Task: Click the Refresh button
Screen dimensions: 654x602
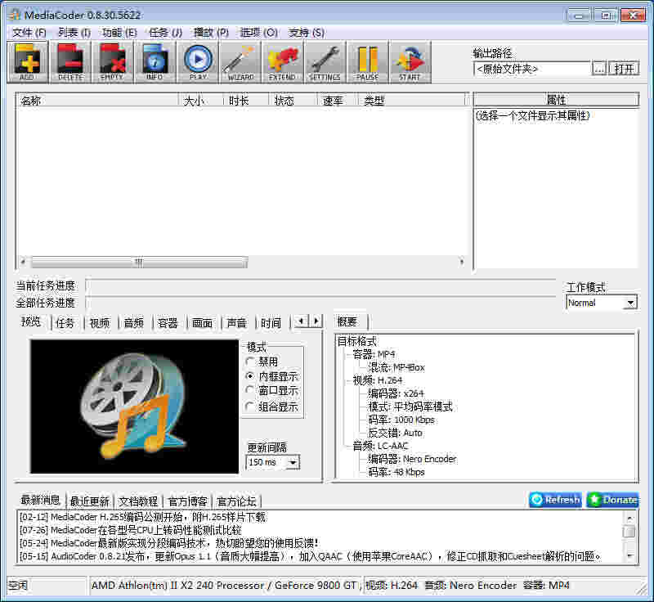Action: tap(554, 500)
